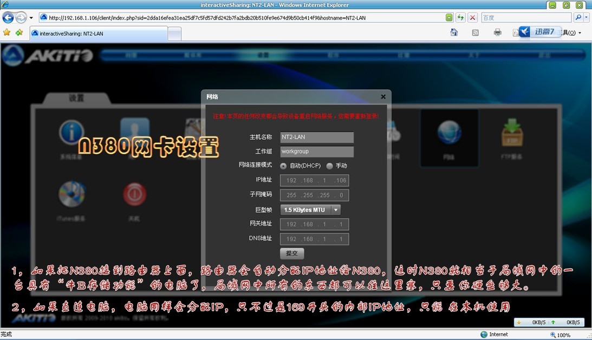
Task: Click the search magnifier button
Action: click(578, 17)
